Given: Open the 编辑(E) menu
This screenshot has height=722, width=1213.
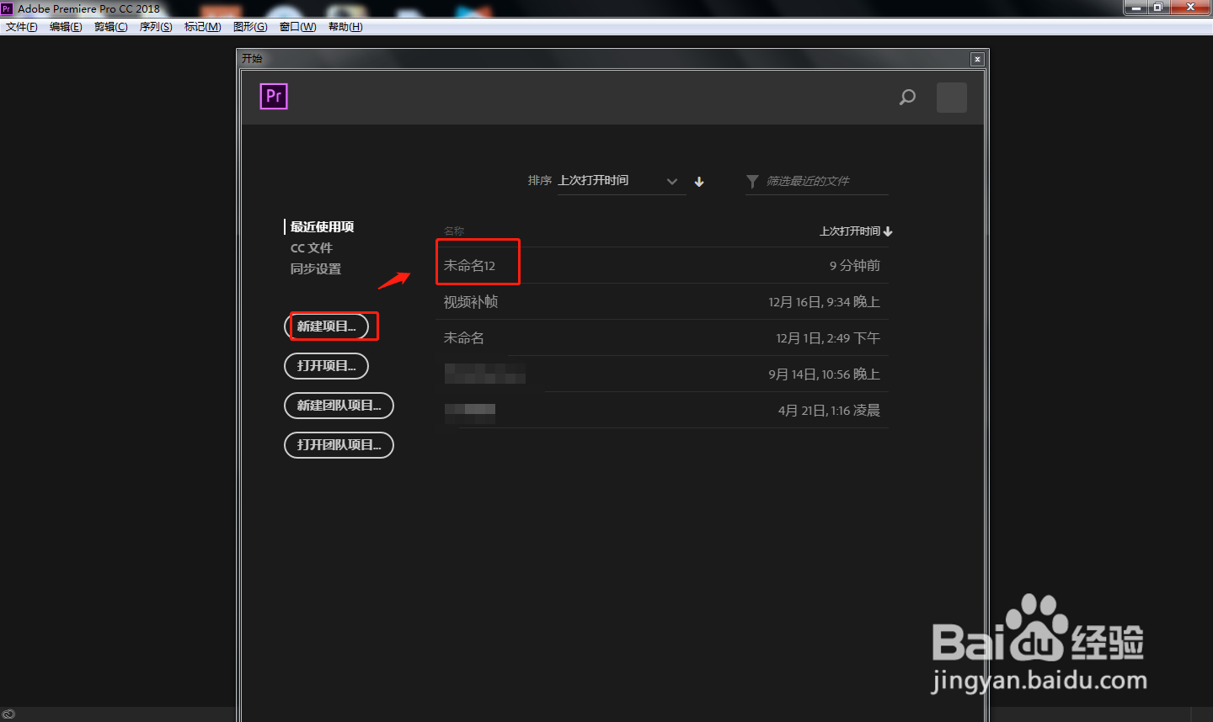Looking at the screenshot, I should [66, 27].
